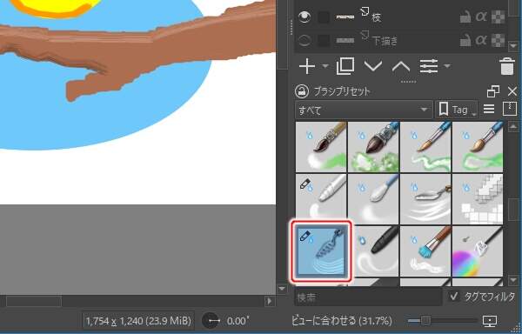Toggle the α inherit alpha icon on 下描き layer
Image resolution: width=522 pixels, height=334 pixels.
[481, 41]
